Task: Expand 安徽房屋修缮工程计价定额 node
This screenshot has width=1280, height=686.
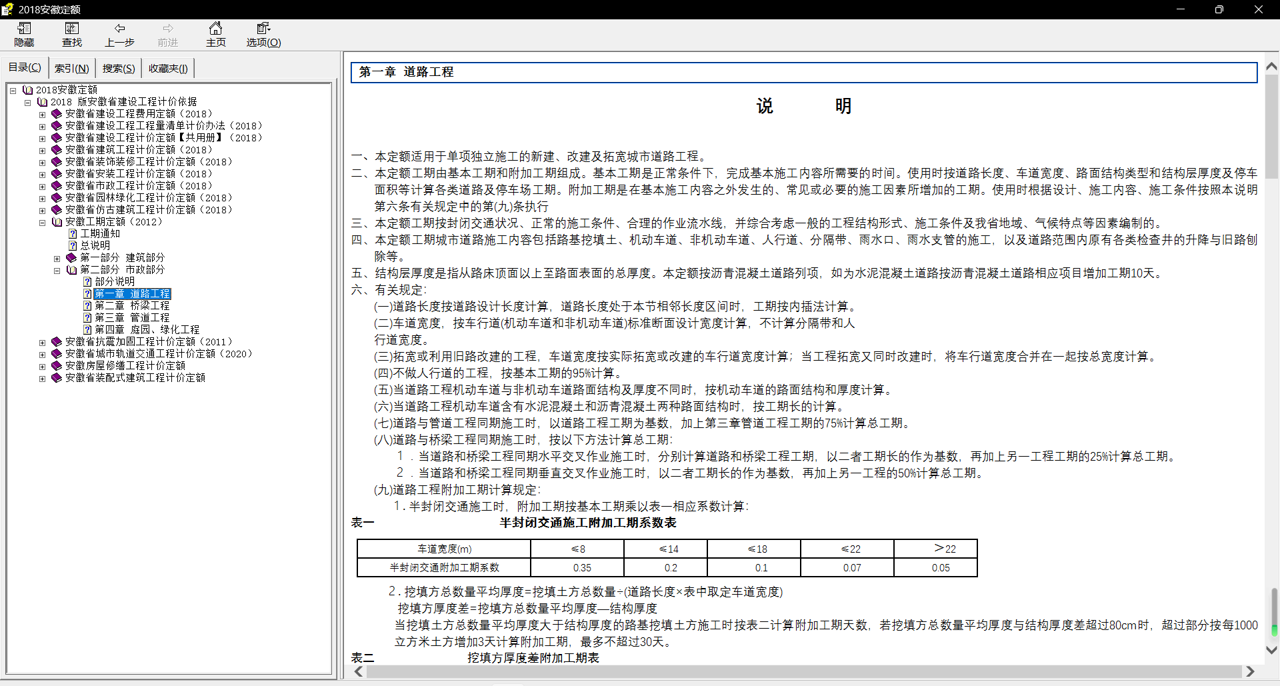Action: [42, 366]
